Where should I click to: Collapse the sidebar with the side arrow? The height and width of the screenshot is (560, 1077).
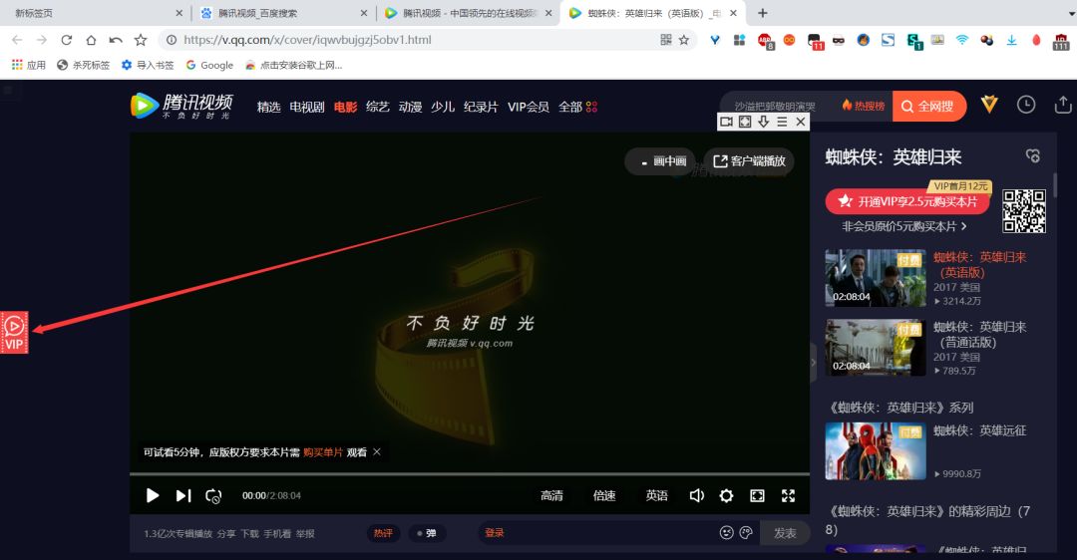(814, 362)
